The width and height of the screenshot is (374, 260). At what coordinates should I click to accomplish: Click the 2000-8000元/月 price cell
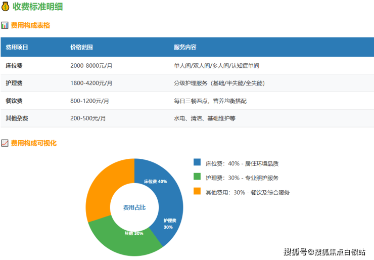click(x=91, y=66)
